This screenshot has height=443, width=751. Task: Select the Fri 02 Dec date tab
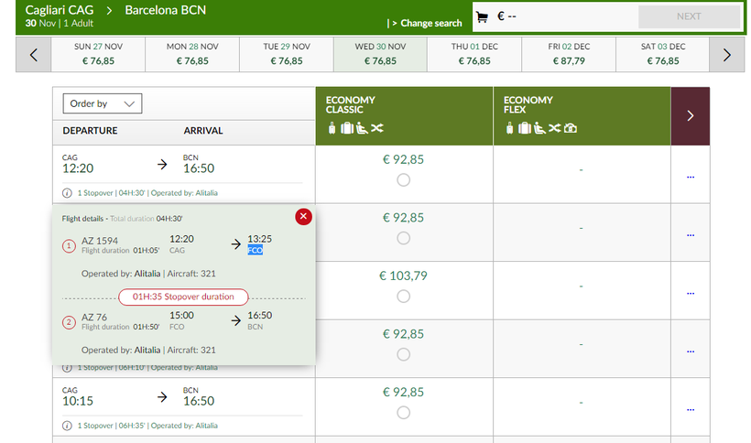tap(569, 55)
